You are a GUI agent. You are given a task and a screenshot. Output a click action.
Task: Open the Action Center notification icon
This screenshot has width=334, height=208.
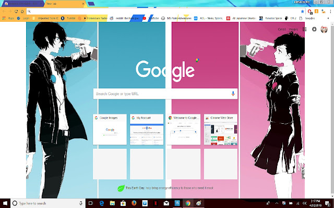click(328, 203)
